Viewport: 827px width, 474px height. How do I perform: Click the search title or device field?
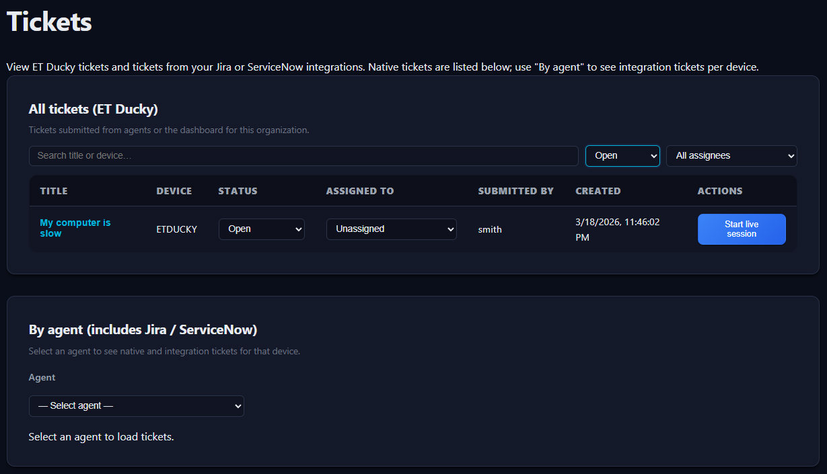click(303, 155)
